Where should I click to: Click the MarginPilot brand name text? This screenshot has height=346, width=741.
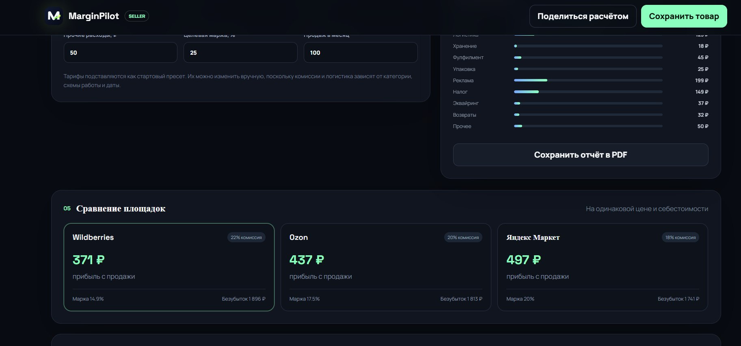click(94, 16)
